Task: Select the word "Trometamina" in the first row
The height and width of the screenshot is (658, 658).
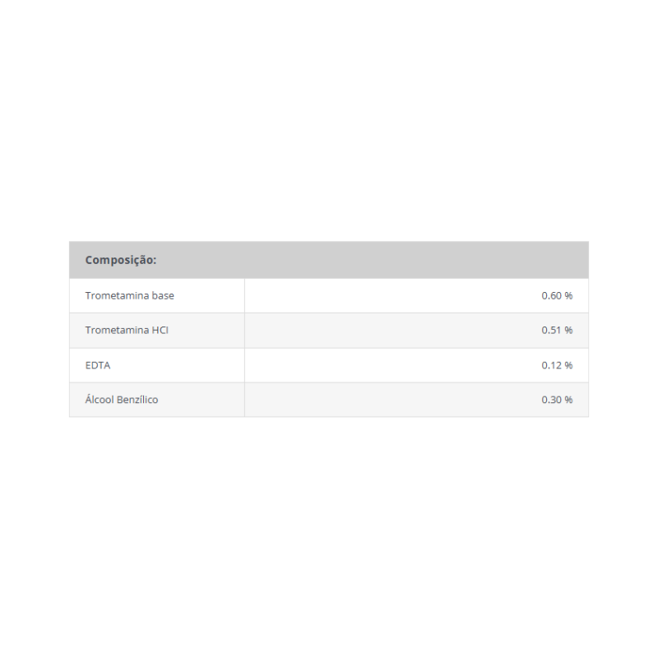Action: [x=117, y=296]
